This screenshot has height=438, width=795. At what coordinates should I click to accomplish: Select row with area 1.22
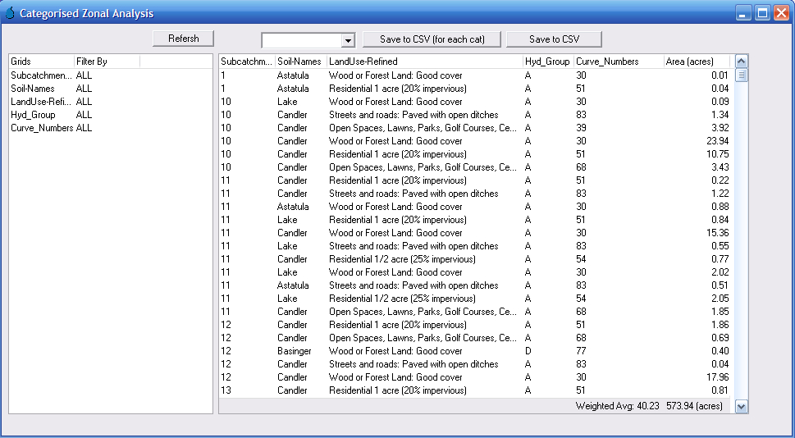pos(475,193)
